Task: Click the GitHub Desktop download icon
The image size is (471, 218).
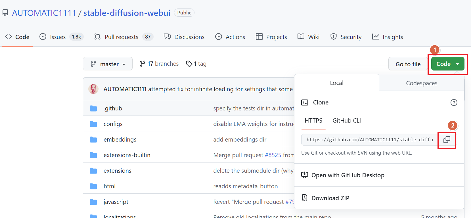Action: (x=305, y=175)
